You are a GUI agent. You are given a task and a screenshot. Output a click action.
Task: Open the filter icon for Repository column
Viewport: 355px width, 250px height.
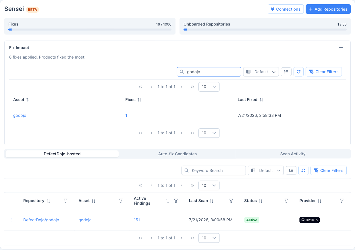tap(65, 201)
